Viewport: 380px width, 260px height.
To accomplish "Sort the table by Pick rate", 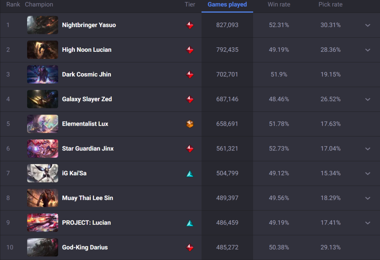I will click(x=330, y=4).
